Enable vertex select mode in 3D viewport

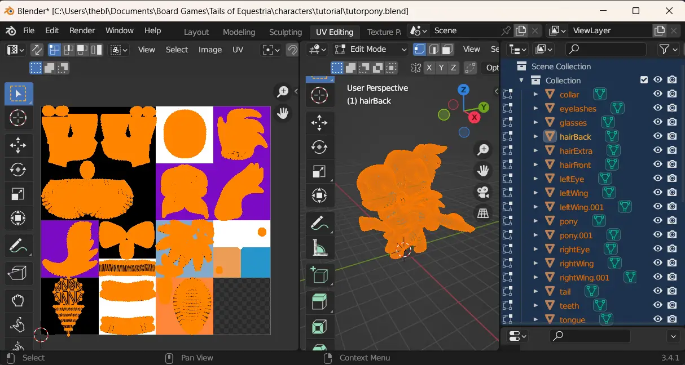(x=419, y=49)
